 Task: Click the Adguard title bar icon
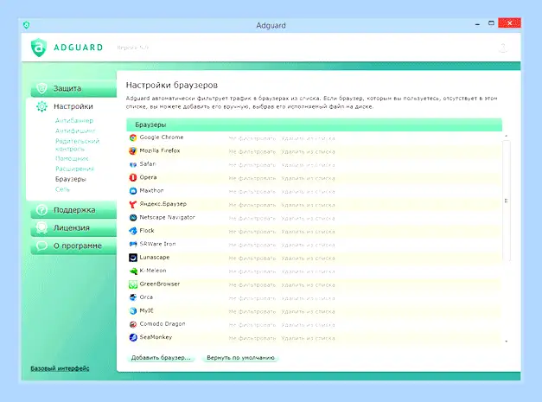26,25
